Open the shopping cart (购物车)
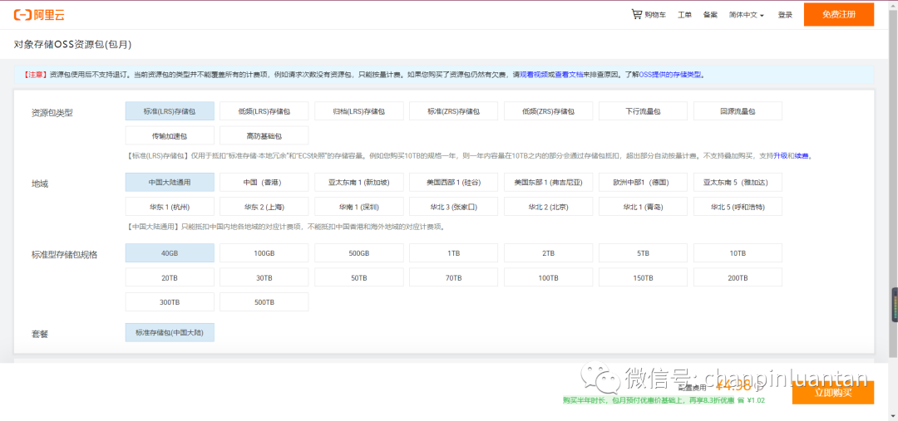 pyautogui.click(x=649, y=15)
